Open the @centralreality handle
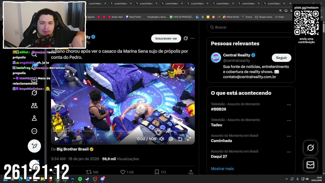The height and width of the screenshot is (183, 325). 236,60
